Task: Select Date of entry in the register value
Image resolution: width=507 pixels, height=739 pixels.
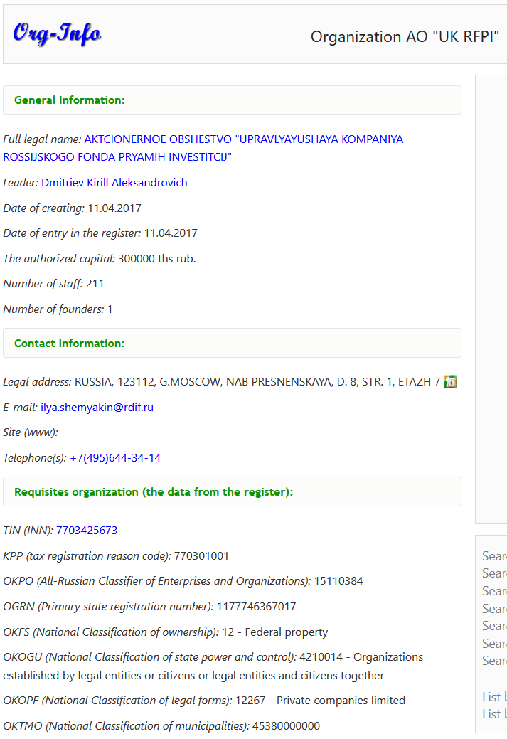Action: (x=171, y=233)
